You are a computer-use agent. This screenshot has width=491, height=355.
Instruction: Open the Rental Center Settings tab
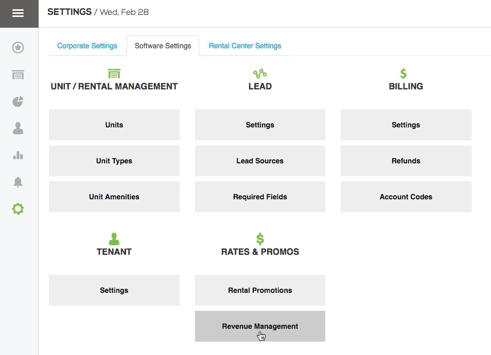pos(244,46)
